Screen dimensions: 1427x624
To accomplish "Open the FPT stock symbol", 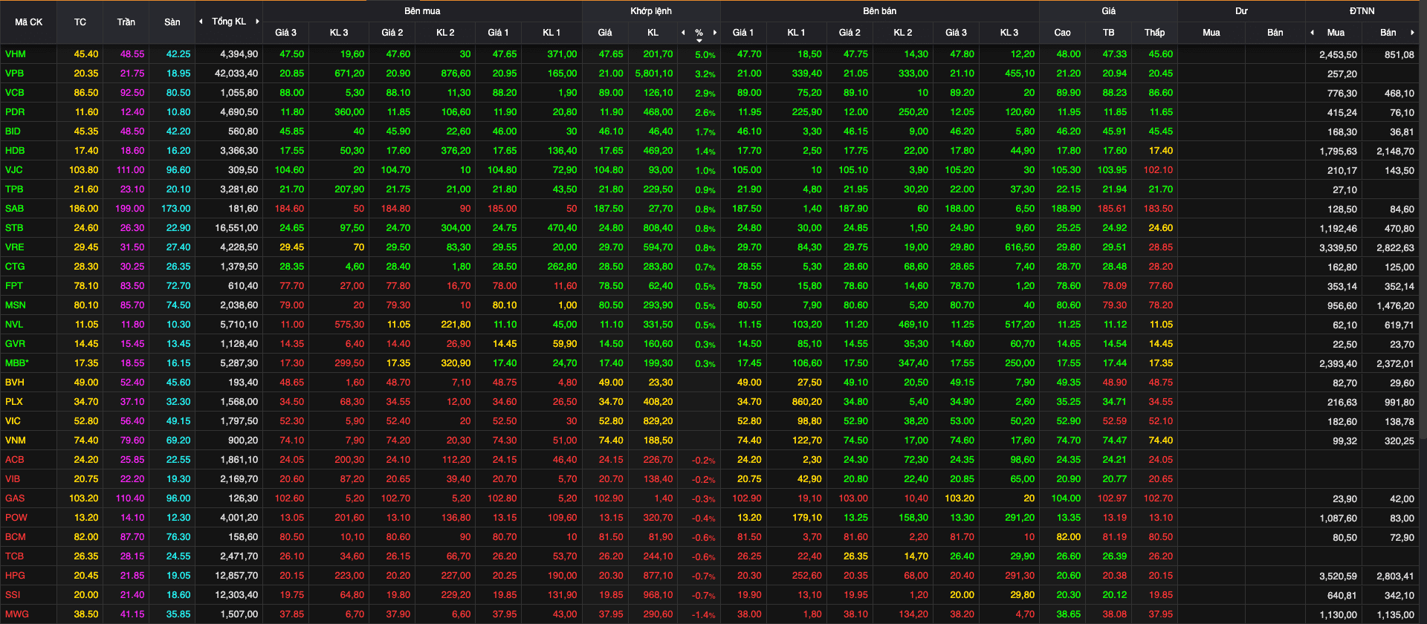I will [14, 286].
